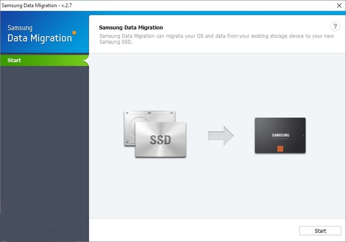Click the 'Samsung Data Migration' bold heading
This screenshot has height=242, width=346.
(x=131, y=28)
